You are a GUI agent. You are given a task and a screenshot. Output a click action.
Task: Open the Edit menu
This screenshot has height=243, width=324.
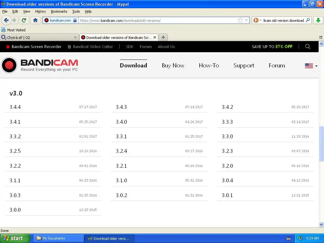coord(15,11)
